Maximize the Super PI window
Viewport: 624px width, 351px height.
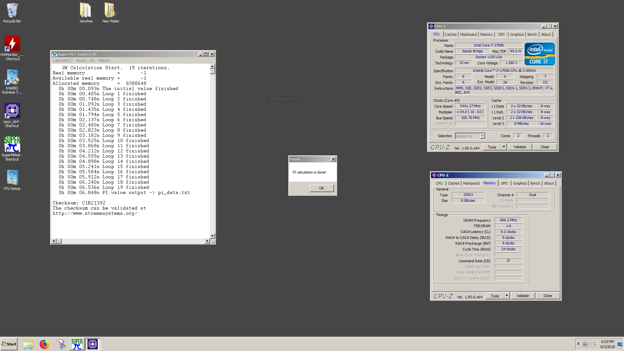point(206,54)
